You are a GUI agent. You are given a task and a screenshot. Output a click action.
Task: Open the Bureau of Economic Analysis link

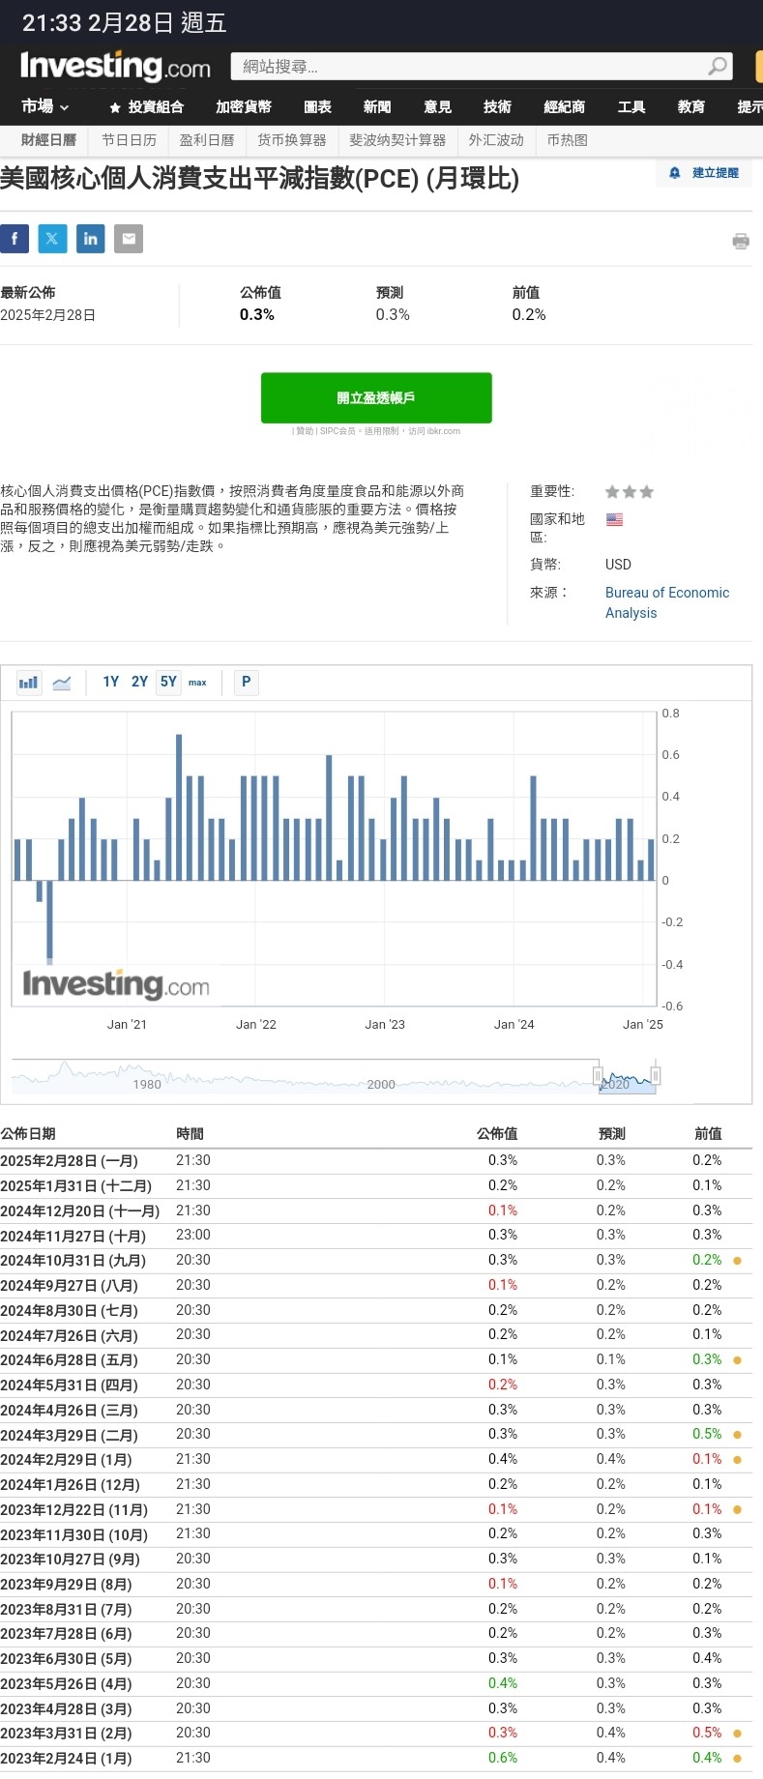click(x=667, y=593)
